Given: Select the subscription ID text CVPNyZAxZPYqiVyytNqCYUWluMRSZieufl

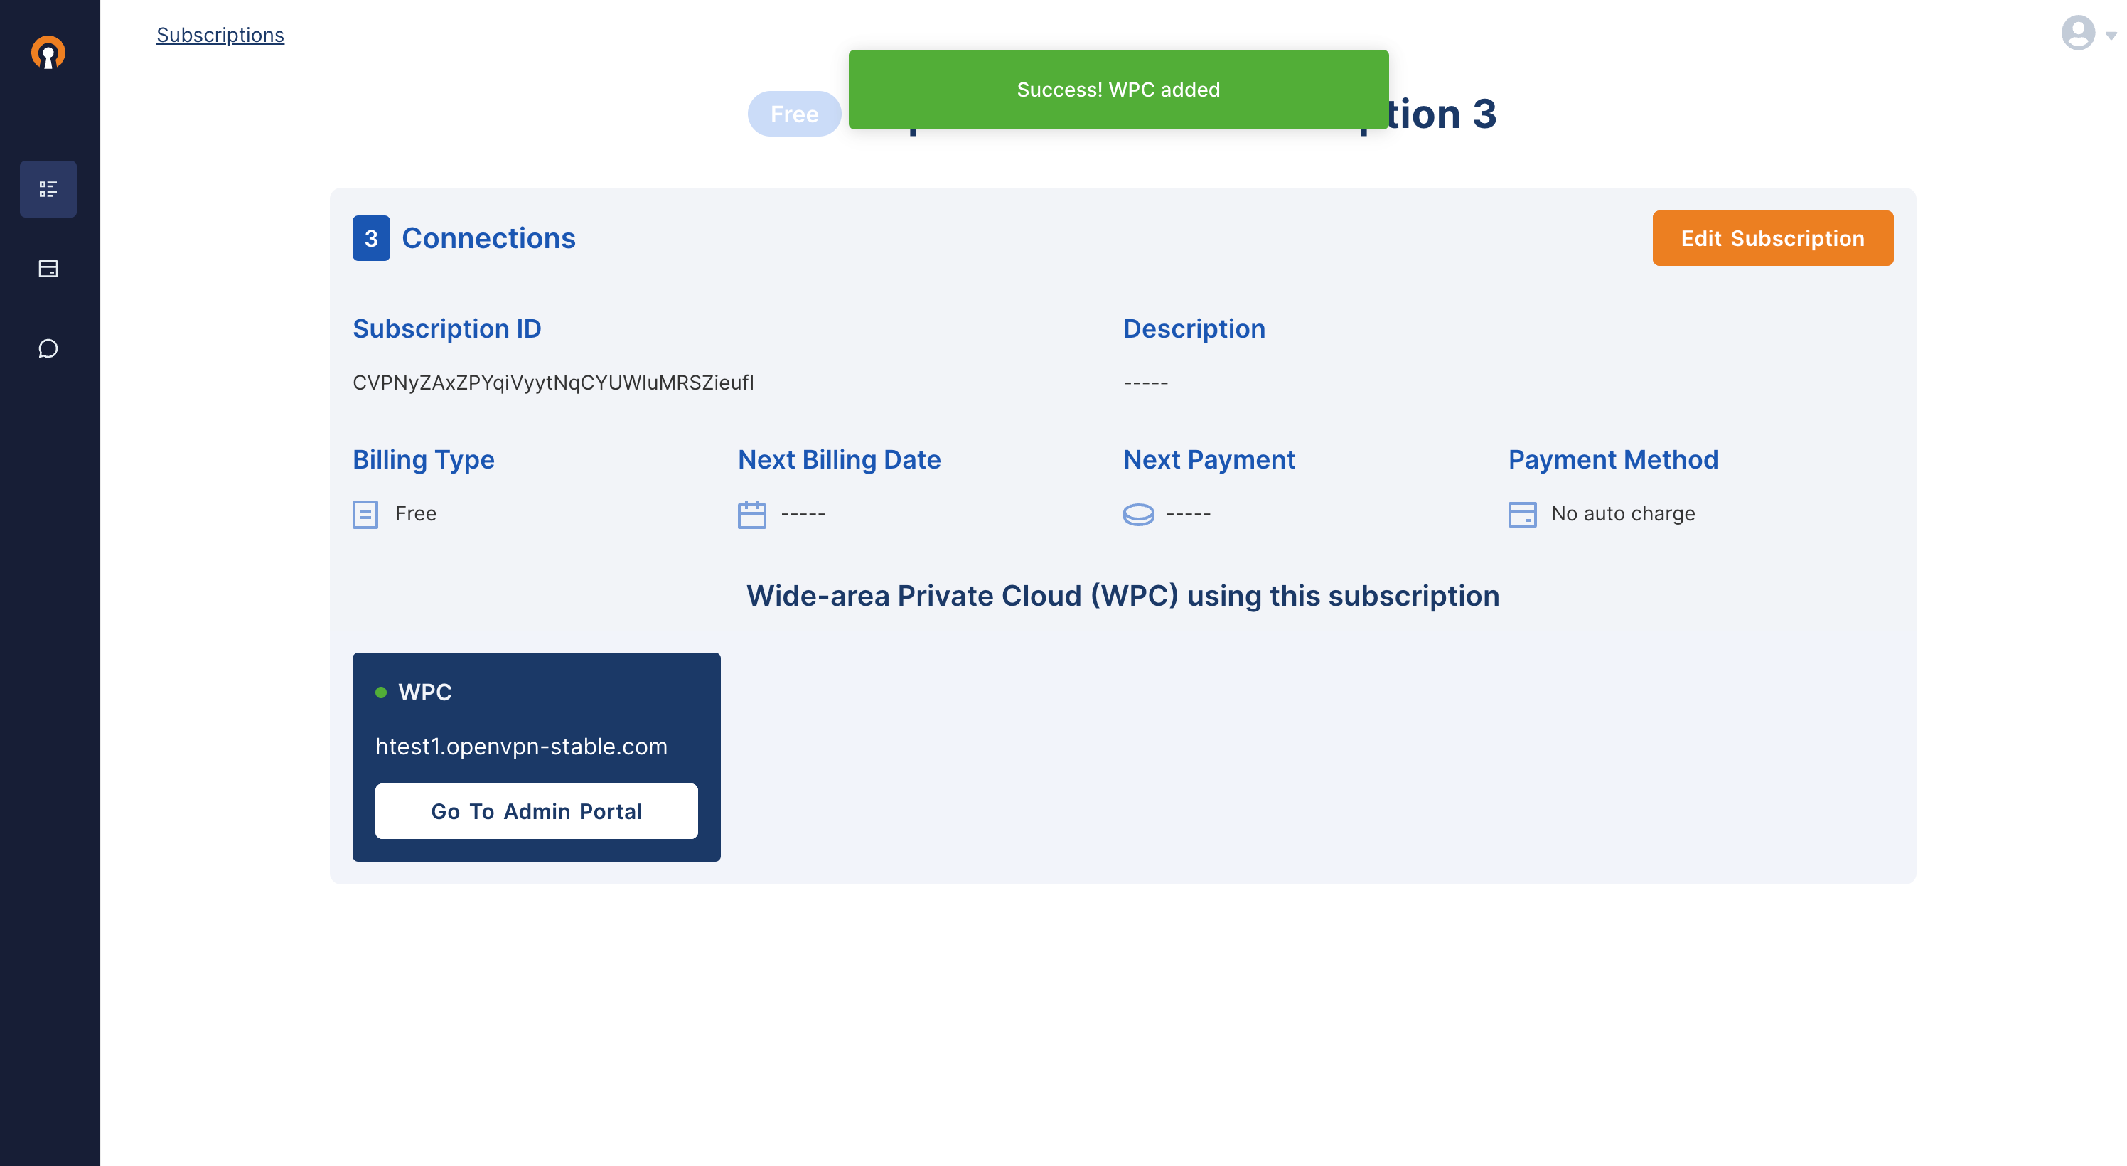Looking at the screenshot, I should (x=552, y=383).
